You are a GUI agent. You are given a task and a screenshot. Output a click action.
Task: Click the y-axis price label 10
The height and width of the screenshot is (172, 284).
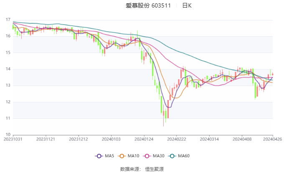[x=8, y=135]
